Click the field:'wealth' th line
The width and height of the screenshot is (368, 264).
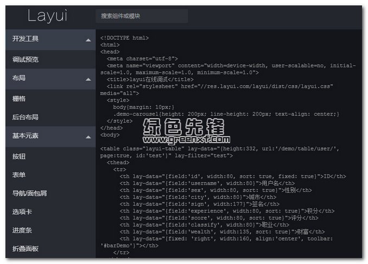222,232
